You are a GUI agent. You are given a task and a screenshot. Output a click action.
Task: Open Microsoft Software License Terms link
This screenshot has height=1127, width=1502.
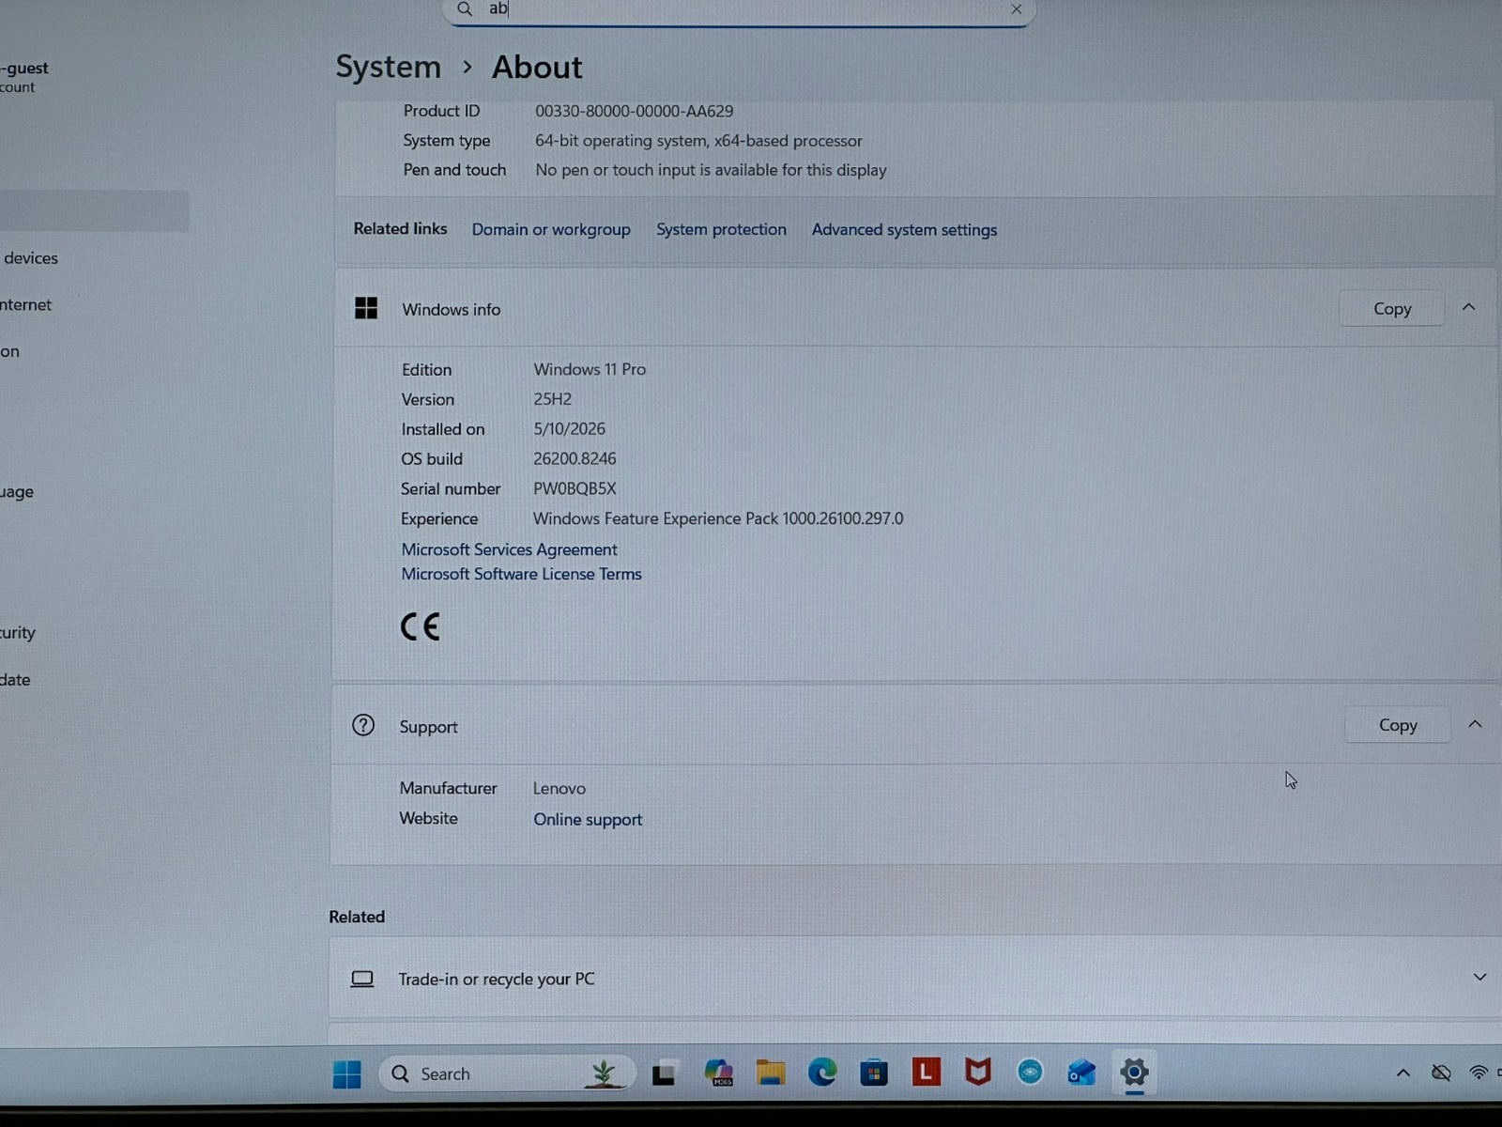pos(521,574)
